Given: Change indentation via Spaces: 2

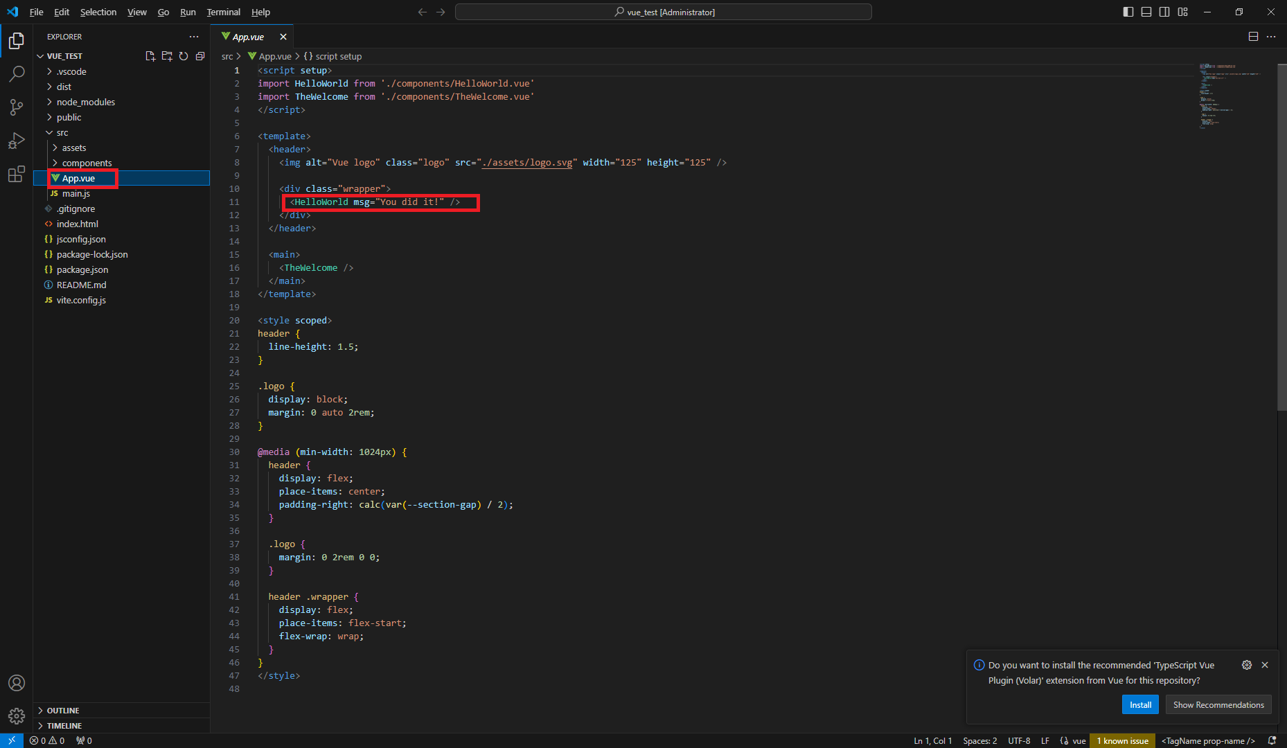Looking at the screenshot, I should click(979, 740).
